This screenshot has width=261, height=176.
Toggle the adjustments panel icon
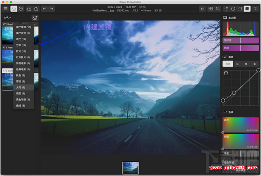[x=247, y=9]
